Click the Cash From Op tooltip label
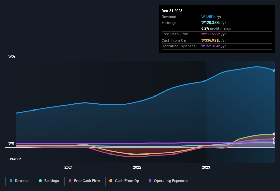Screen dimensions: 280x191 coord(174,40)
